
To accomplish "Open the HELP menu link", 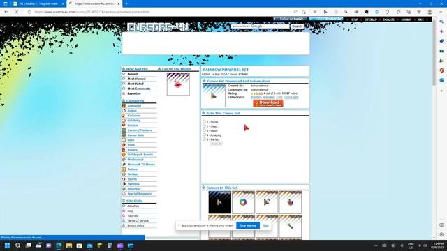I will coord(354,20).
